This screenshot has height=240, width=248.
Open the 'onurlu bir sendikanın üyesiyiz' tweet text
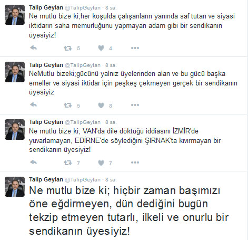(129, 210)
